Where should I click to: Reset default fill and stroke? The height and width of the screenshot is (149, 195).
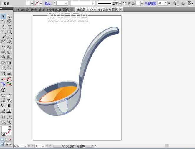[x=2, y=135]
